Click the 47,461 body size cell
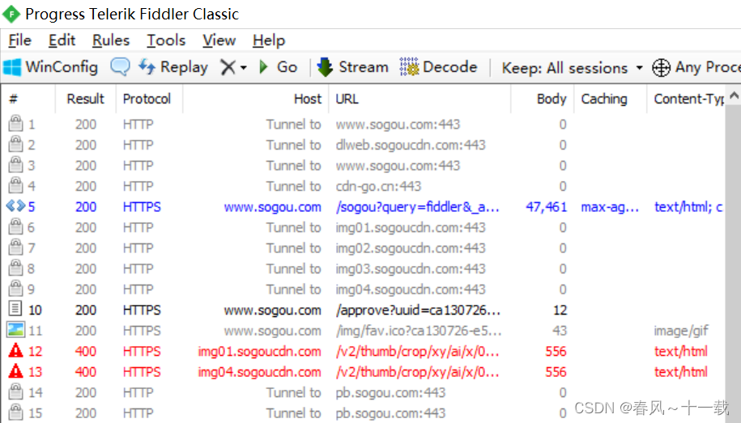The image size is (741, 423). tap(547, 207)
